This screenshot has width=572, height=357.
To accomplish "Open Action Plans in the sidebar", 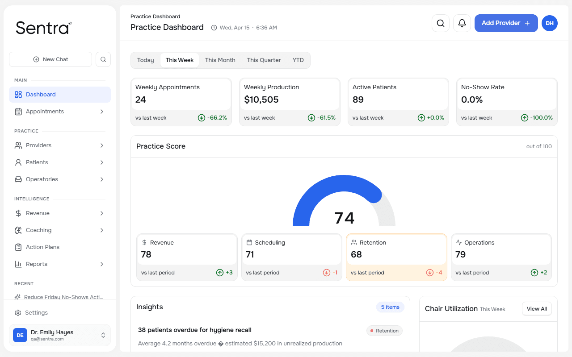I will pyautogui.click(x=60, y=247).
